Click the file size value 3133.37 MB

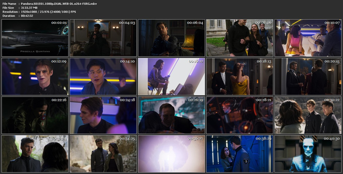(29, 8)
